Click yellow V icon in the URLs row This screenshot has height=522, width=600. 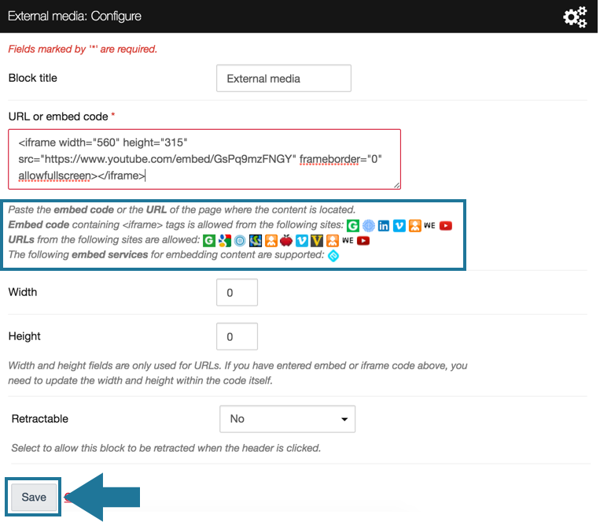(317, 240)
